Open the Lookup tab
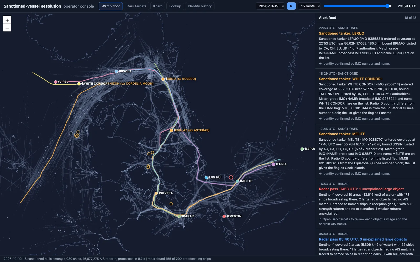This screenshot has height=262, width=420. click(x=175, y=6)
